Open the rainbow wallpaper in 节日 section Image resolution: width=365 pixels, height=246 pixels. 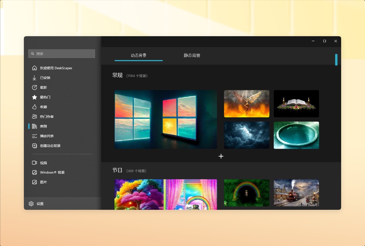[x=246, y=193]
